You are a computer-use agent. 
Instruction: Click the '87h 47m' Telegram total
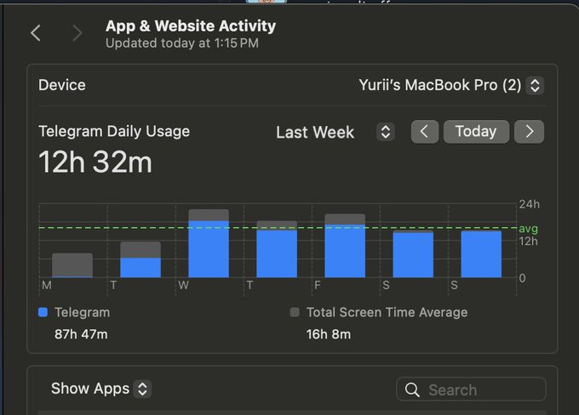[x=81, y=334]
